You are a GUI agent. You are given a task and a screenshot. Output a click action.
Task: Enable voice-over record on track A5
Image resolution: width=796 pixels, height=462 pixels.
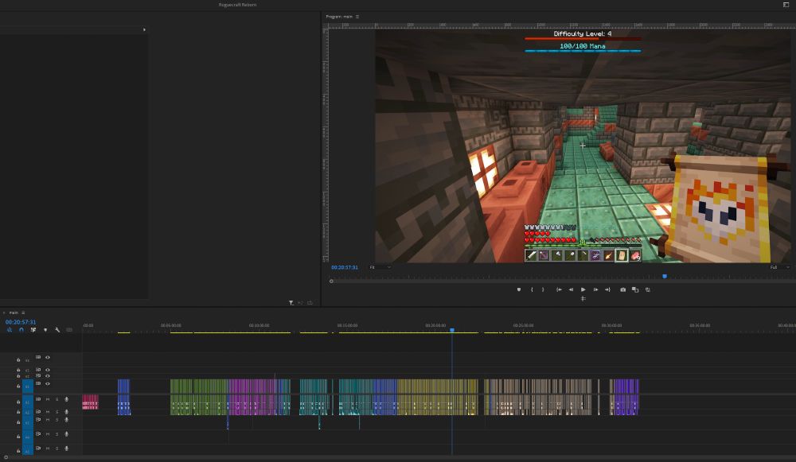pos(67,448)
